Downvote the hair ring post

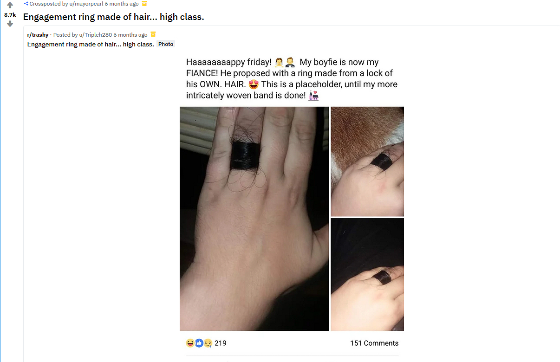(x=10, y=24)
